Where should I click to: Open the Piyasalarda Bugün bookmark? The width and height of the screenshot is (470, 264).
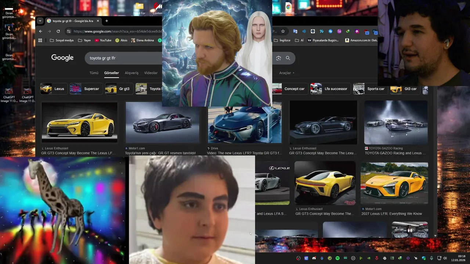pyautogui.click(x=323, y=40)
